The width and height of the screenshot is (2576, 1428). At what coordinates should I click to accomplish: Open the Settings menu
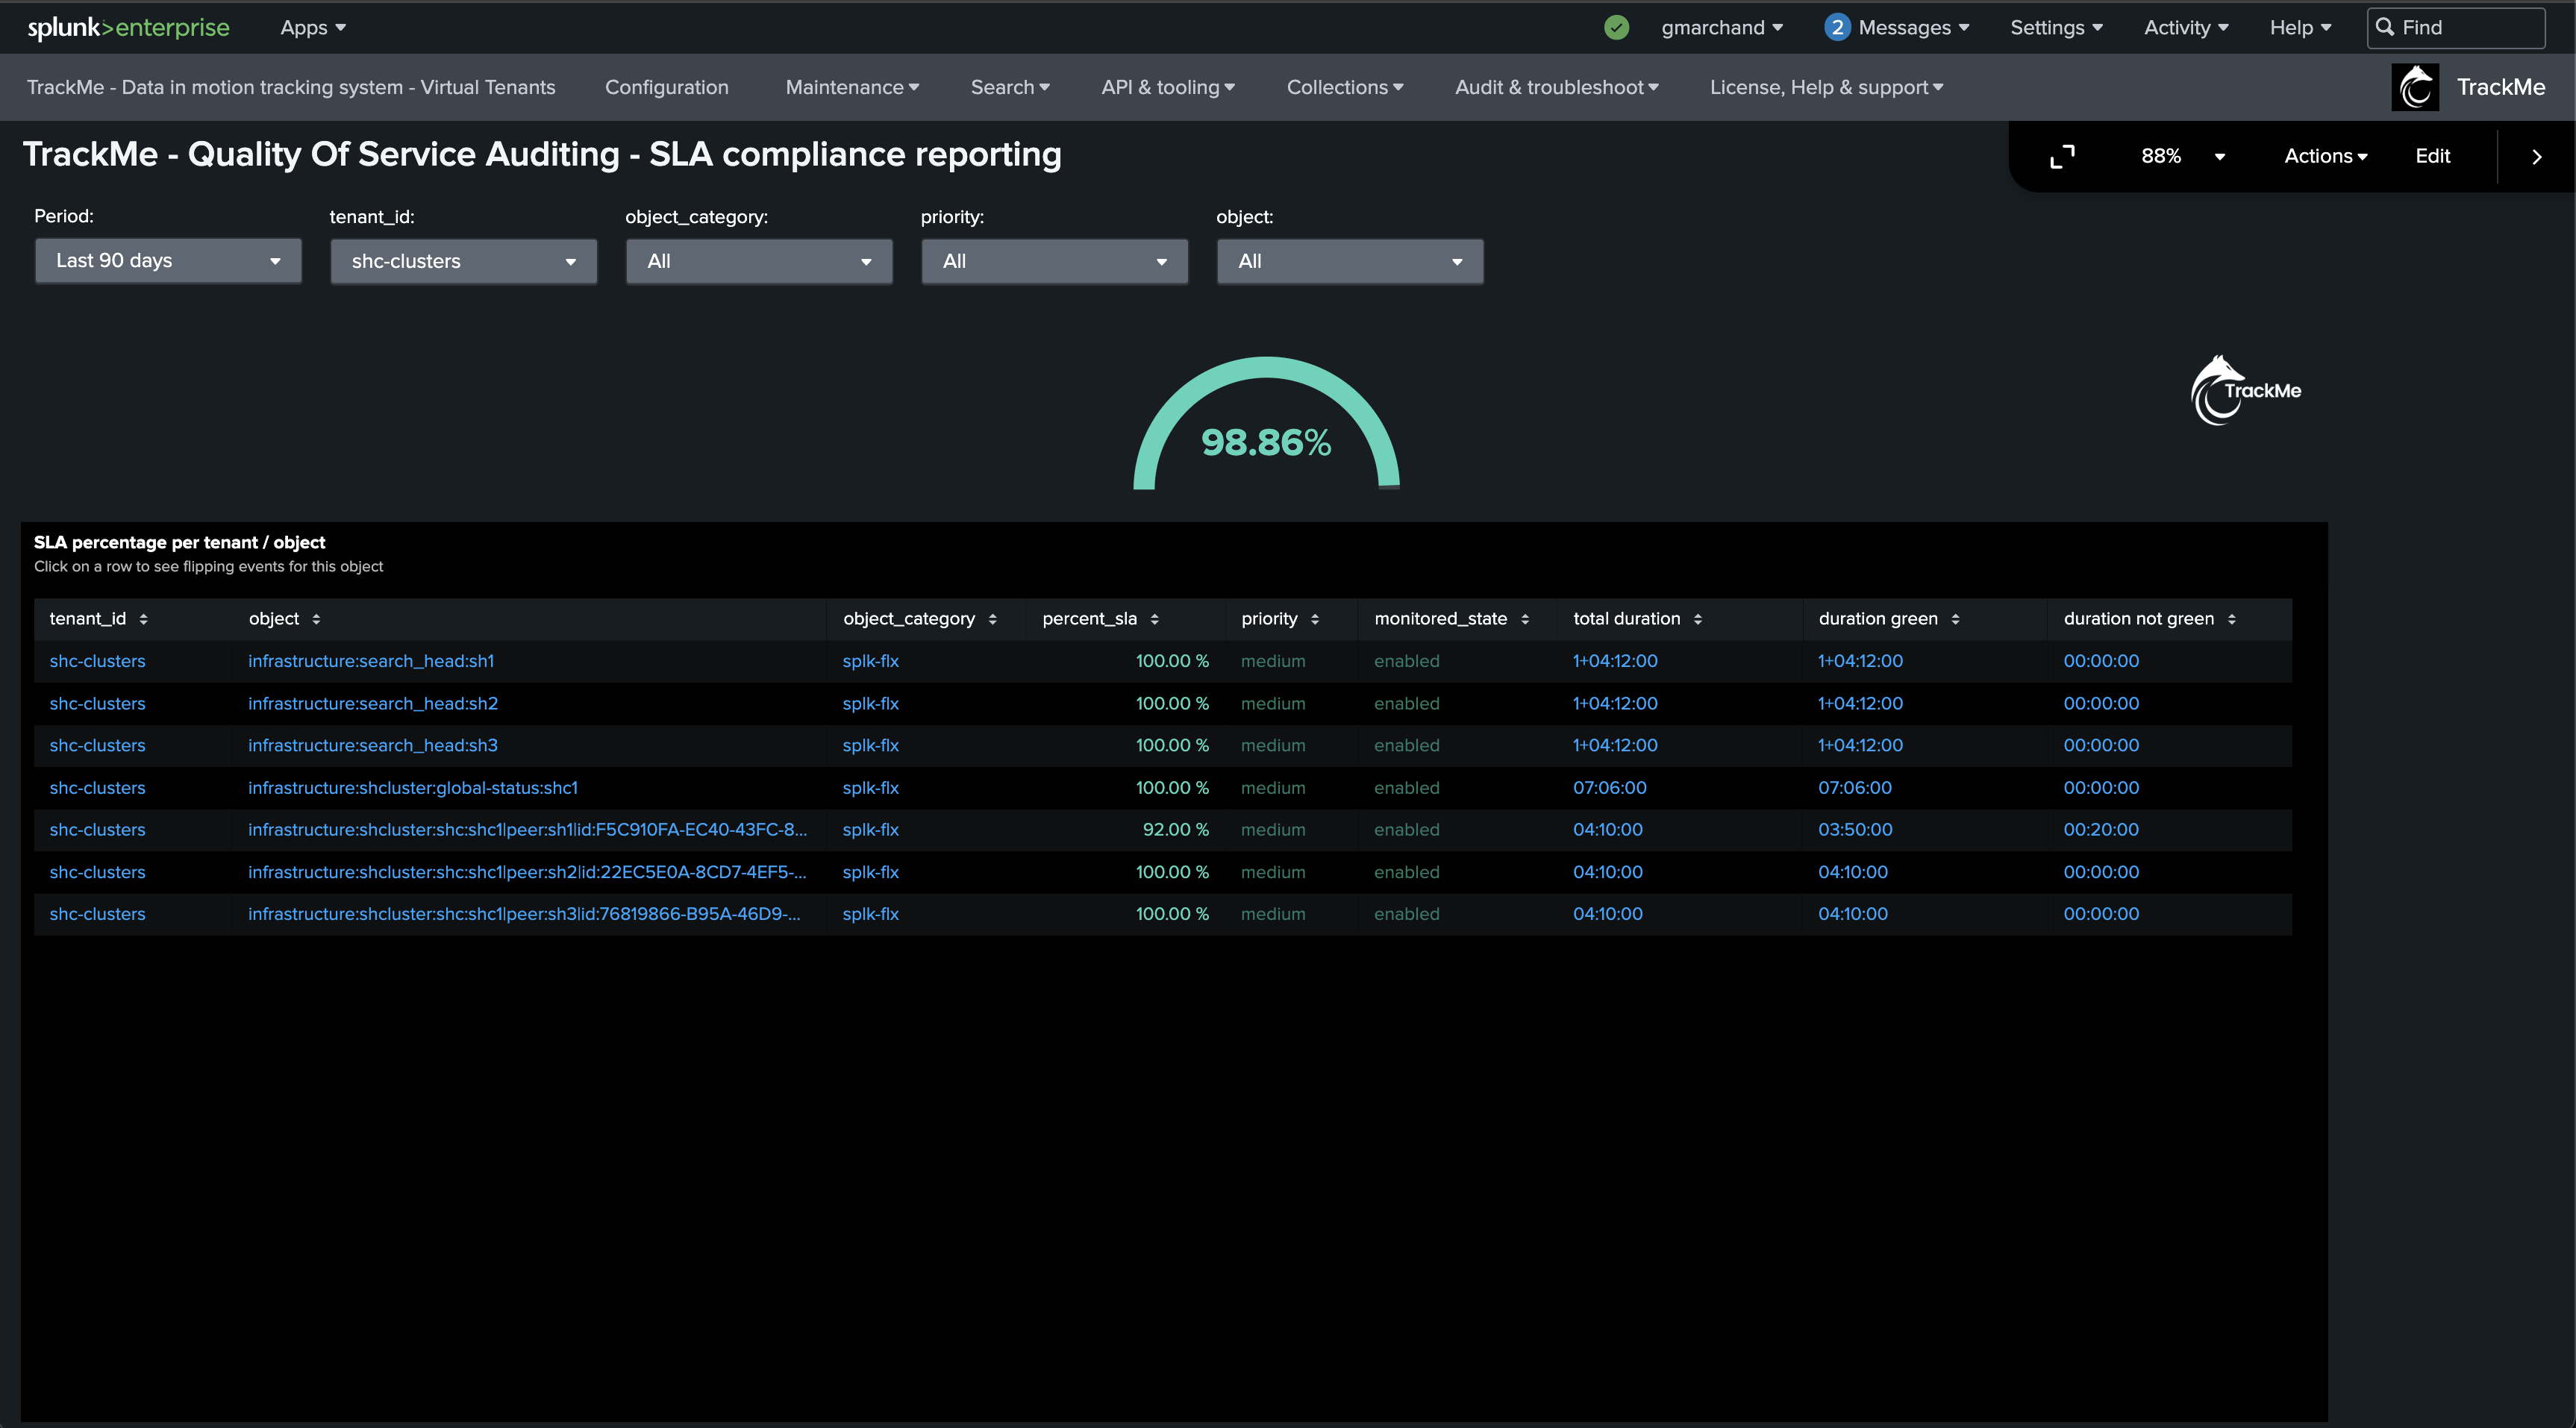pyautogui.click(x=2056, y=28)
